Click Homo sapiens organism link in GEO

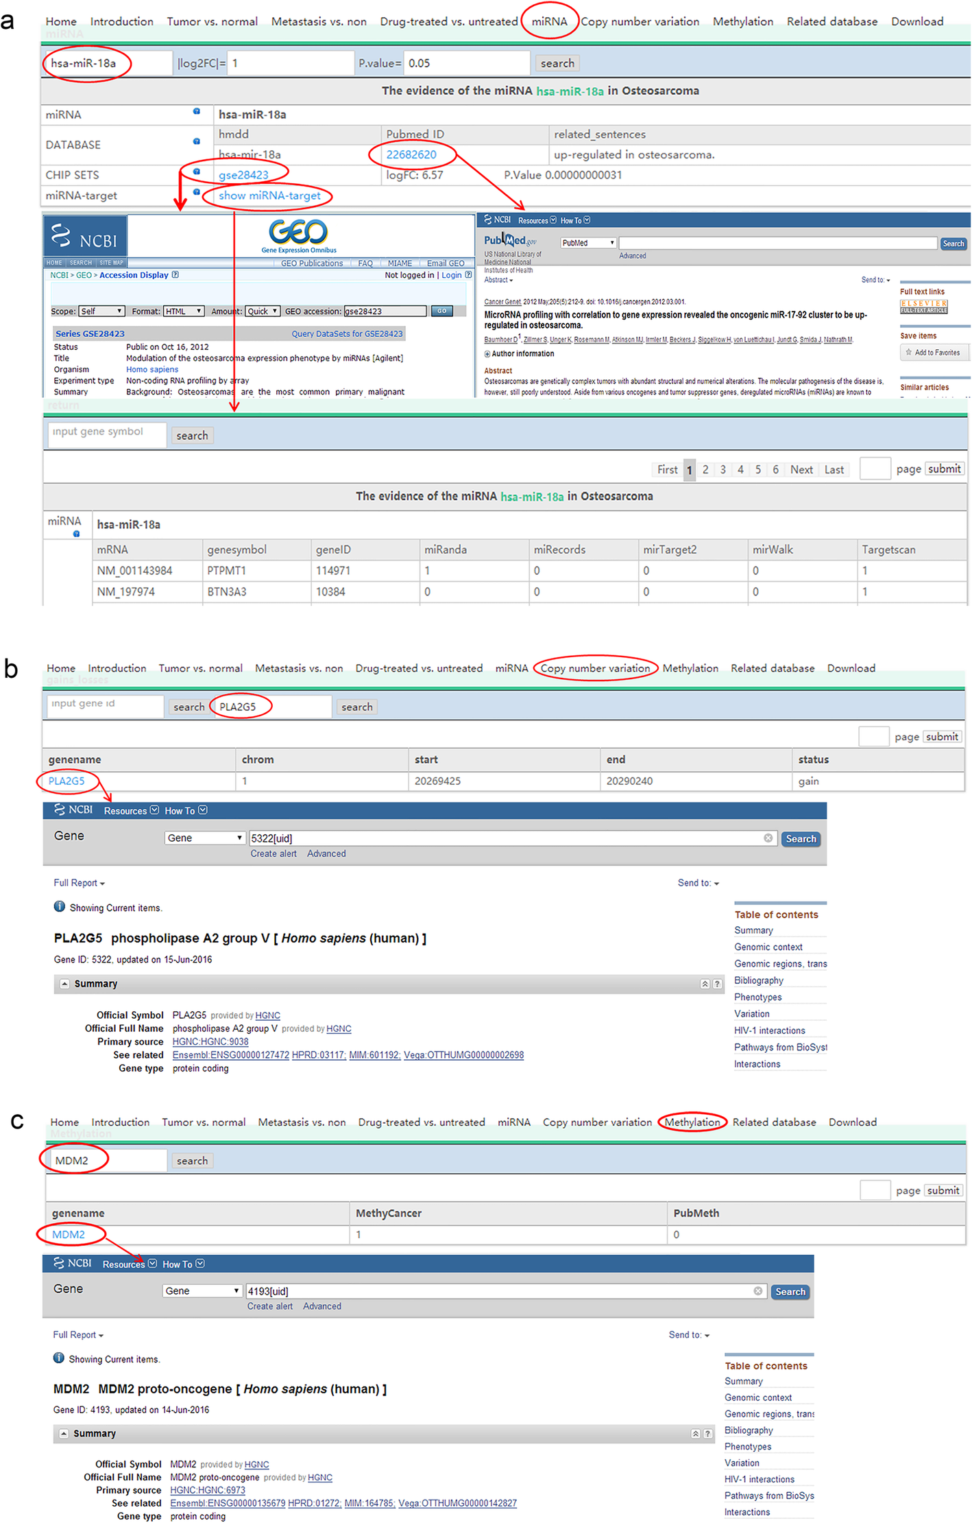pos(152,369)
